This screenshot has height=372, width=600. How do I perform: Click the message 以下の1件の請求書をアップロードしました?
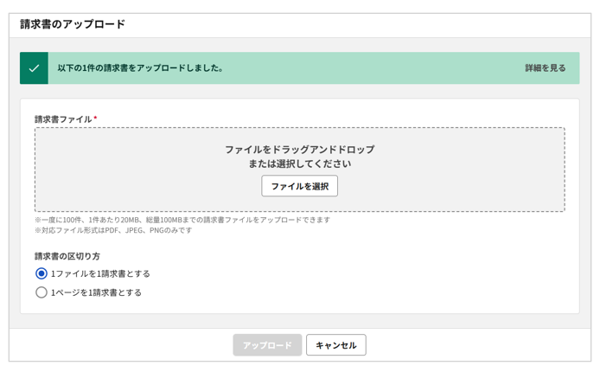pyautogui.click(x=140, y=68)
